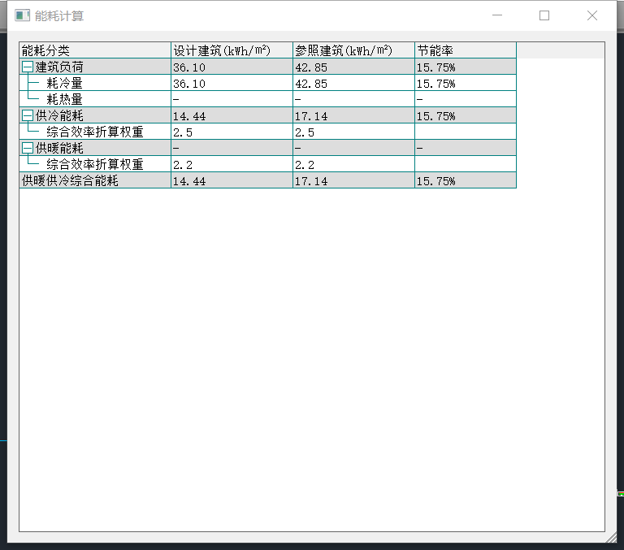624x550 pixels.
Task: Close the 能耗计算 dialog
Action: [x=592, y=15]
